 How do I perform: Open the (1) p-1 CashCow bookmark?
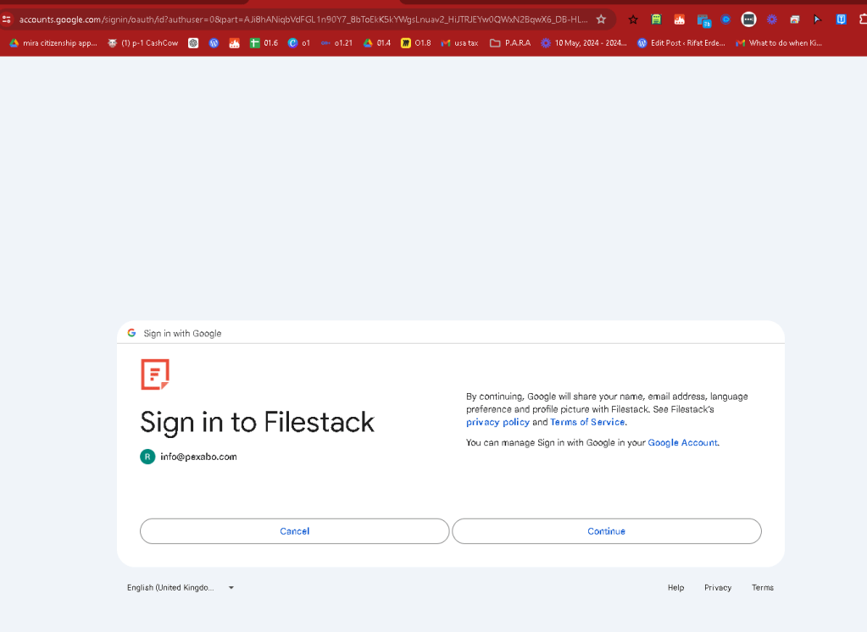click(143, 42)
